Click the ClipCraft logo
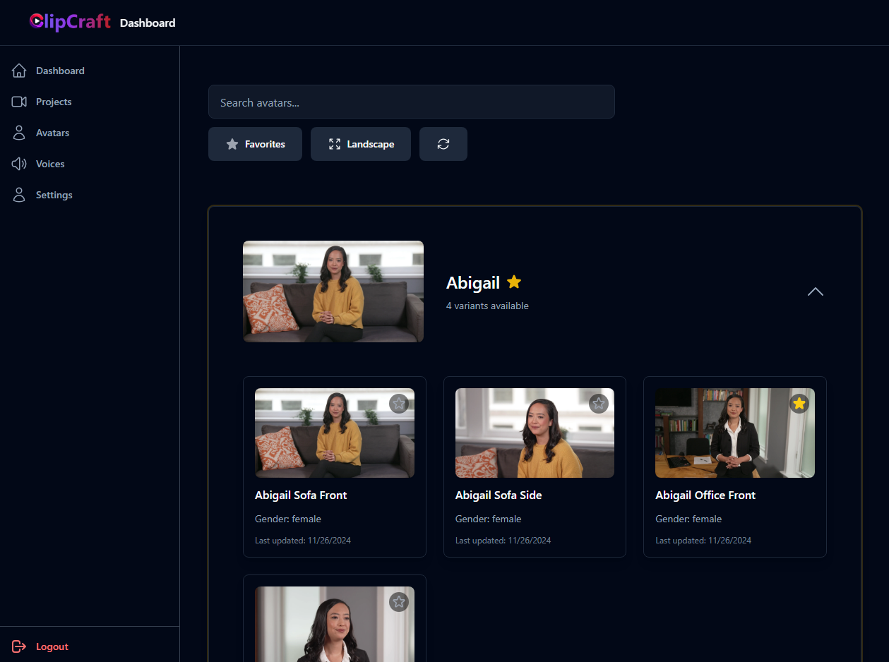This screenshot has width=889, height=662. tap(70, 22)
